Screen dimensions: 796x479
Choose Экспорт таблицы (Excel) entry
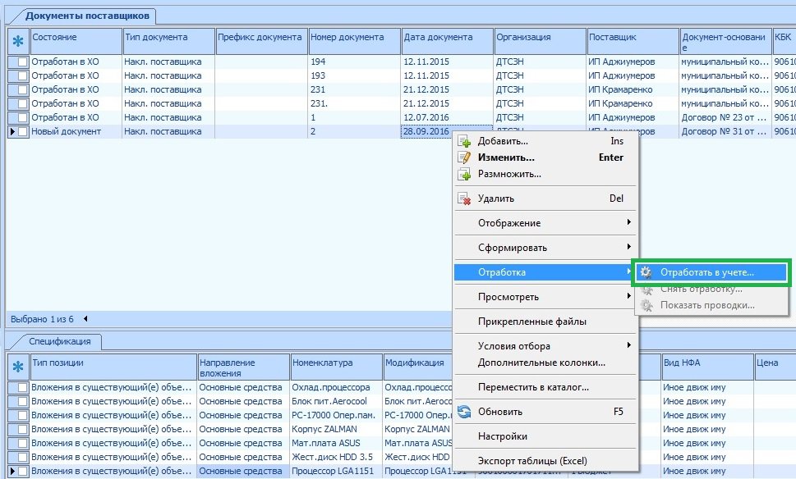545,461
